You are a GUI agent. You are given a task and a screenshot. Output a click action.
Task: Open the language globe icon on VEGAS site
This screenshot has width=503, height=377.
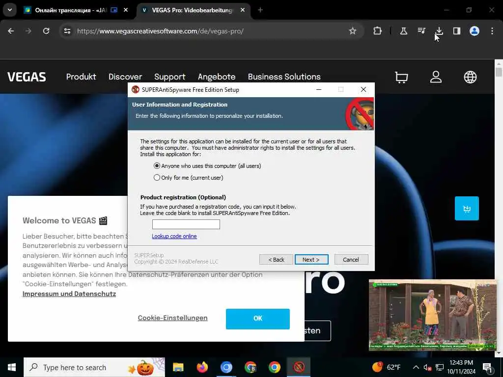click(470, 77)
